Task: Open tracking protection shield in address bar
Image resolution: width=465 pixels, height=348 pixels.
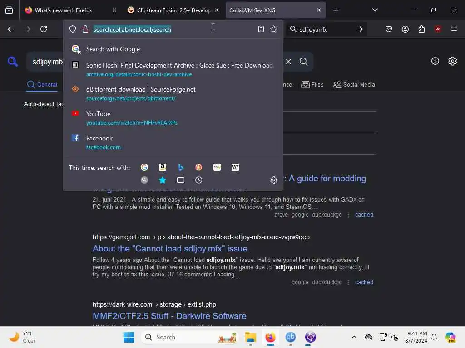Action: pos(73,29)
